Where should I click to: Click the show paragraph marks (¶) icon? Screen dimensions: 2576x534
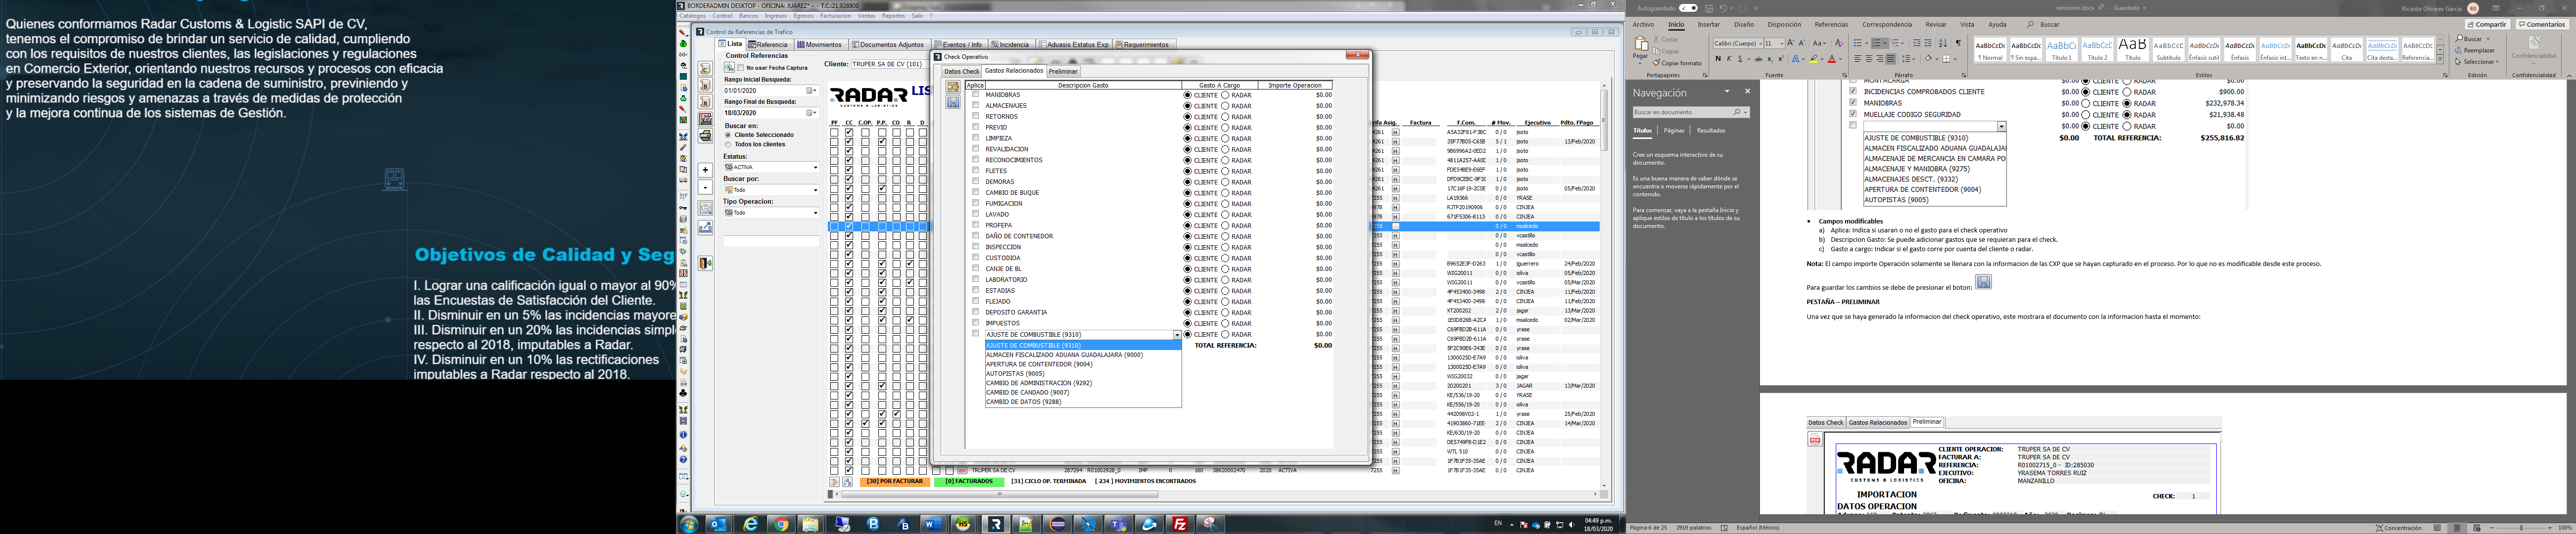click(1959, 43)
